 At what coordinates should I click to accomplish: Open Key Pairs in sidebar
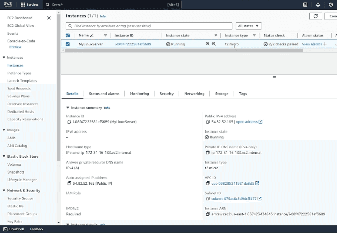coord(15,221)
